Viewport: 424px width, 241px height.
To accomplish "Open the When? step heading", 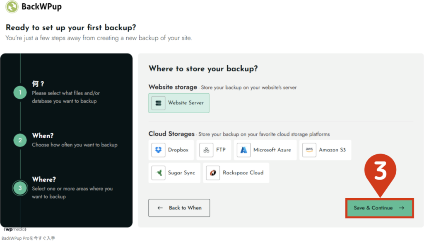I will [43, 136].
